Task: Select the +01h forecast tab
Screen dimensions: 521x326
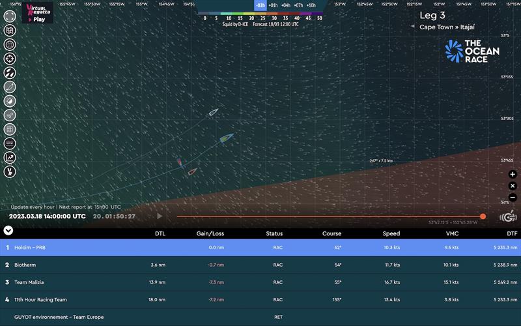Action: (273, 5)
